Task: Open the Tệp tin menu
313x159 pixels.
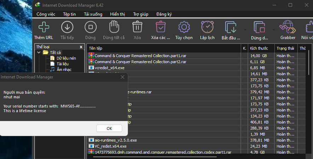Action: pos(69,14)
